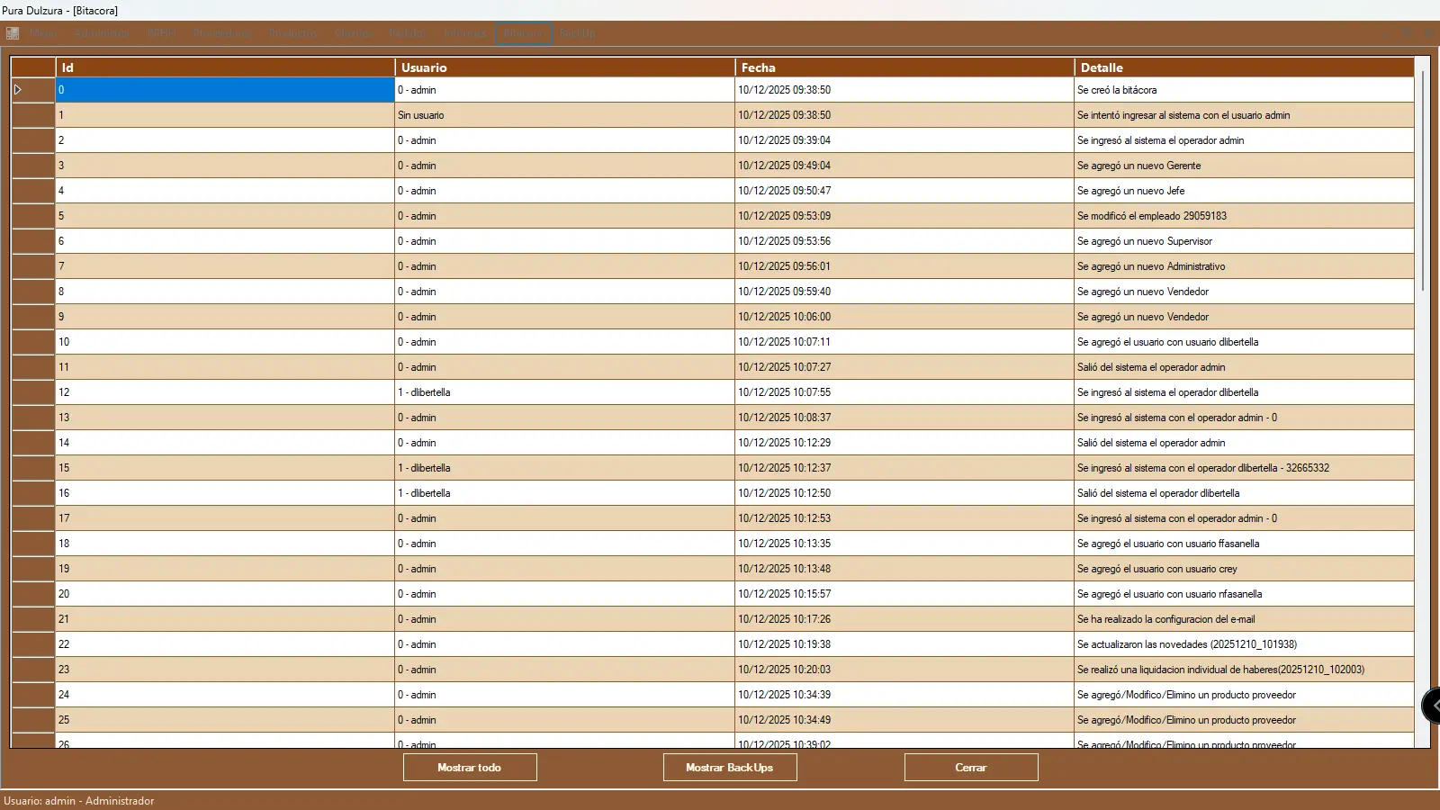Screen dimensions: 1440x810
Task: Open the RRHH menu
Action: [x=162, y=33]
